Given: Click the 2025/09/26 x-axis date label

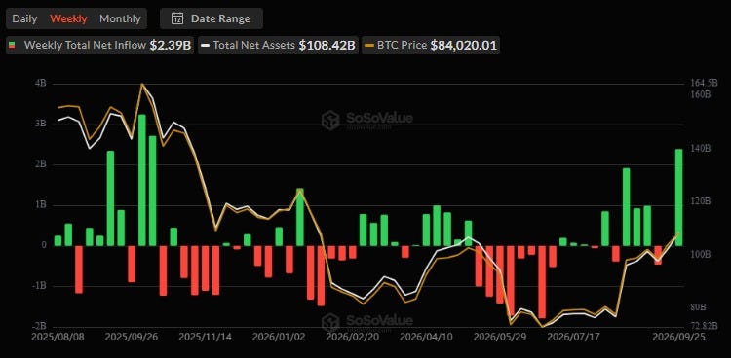Looking at the screenshot, I should 131,337.
